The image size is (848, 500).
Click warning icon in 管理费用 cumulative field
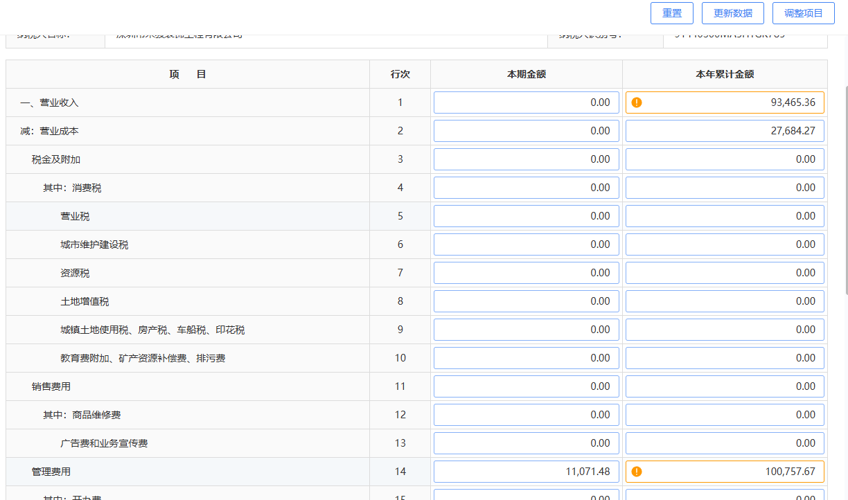637,472
